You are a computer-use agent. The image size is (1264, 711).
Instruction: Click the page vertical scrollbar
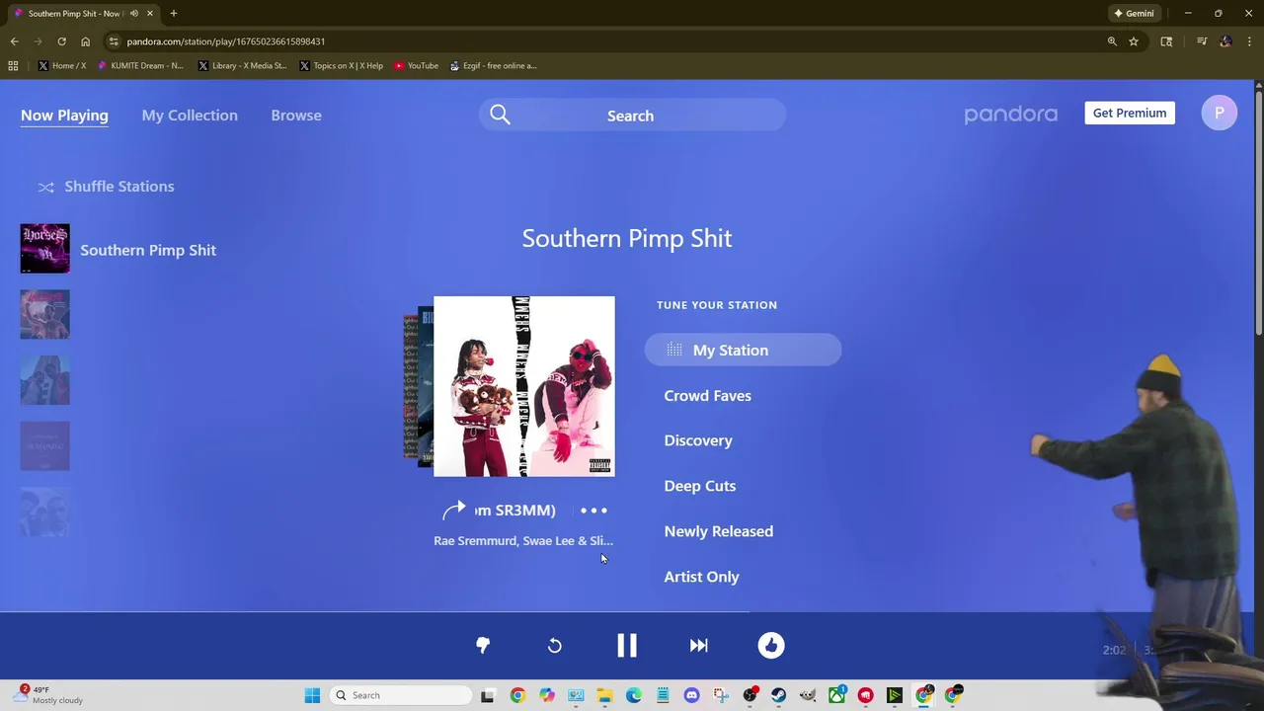1258,212
